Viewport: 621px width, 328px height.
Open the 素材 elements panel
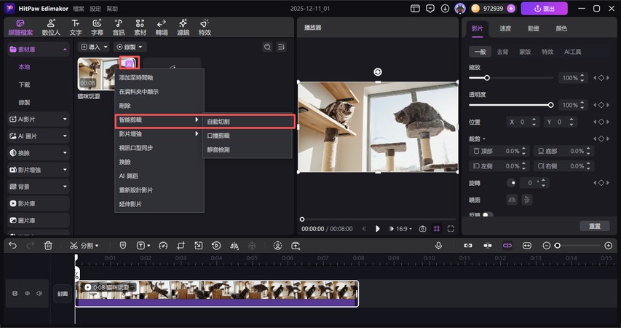click(x=140, y=27)
